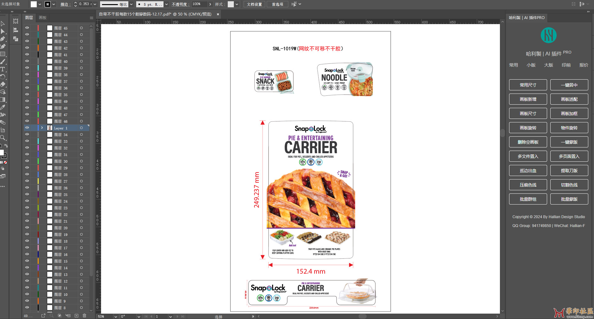Open the fill color dropdown arrow
Viewport: 594px width, 319px height.
[40, 4]
